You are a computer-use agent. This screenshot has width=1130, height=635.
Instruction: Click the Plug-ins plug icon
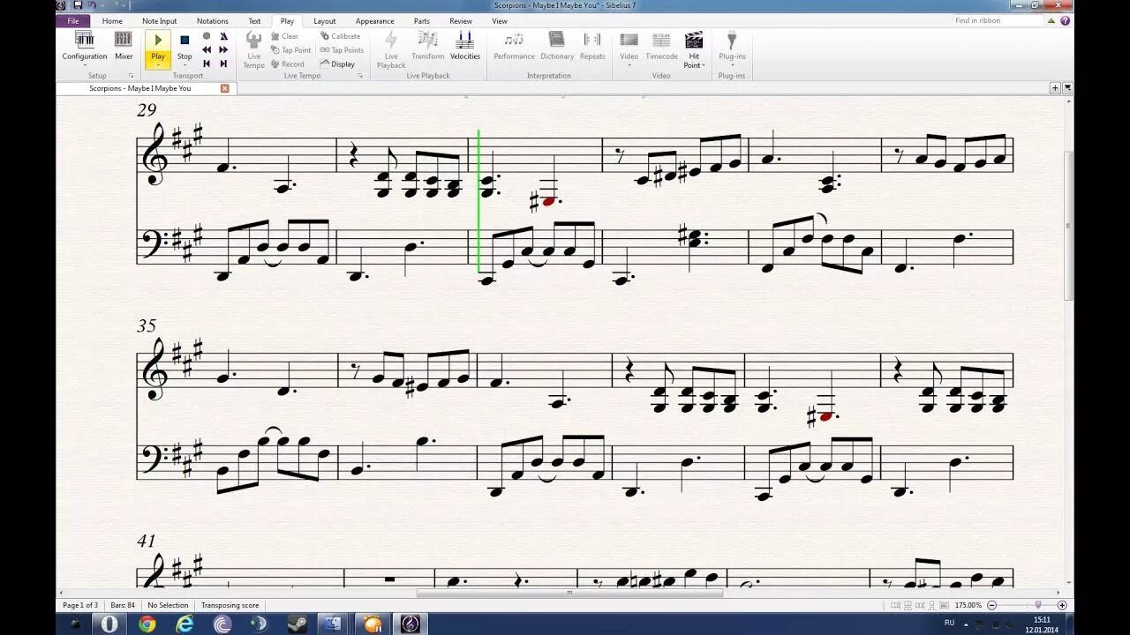[x=732, y=40]
